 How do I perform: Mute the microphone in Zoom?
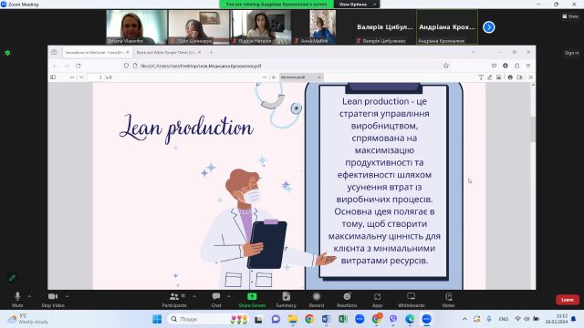coord(17,300)
